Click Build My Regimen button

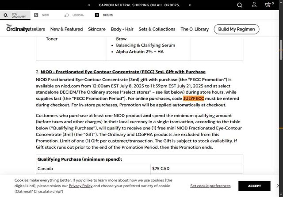(x=237, y=29)
